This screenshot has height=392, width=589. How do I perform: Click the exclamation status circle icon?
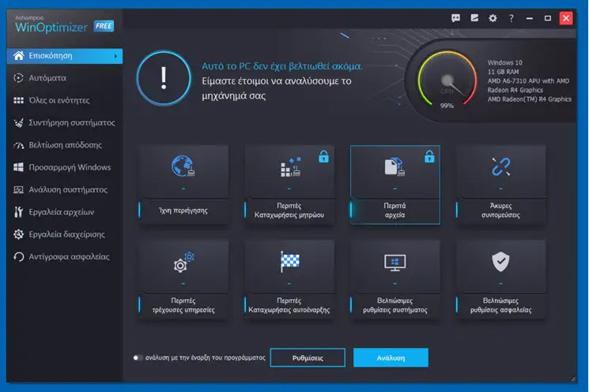click(164, 78)
